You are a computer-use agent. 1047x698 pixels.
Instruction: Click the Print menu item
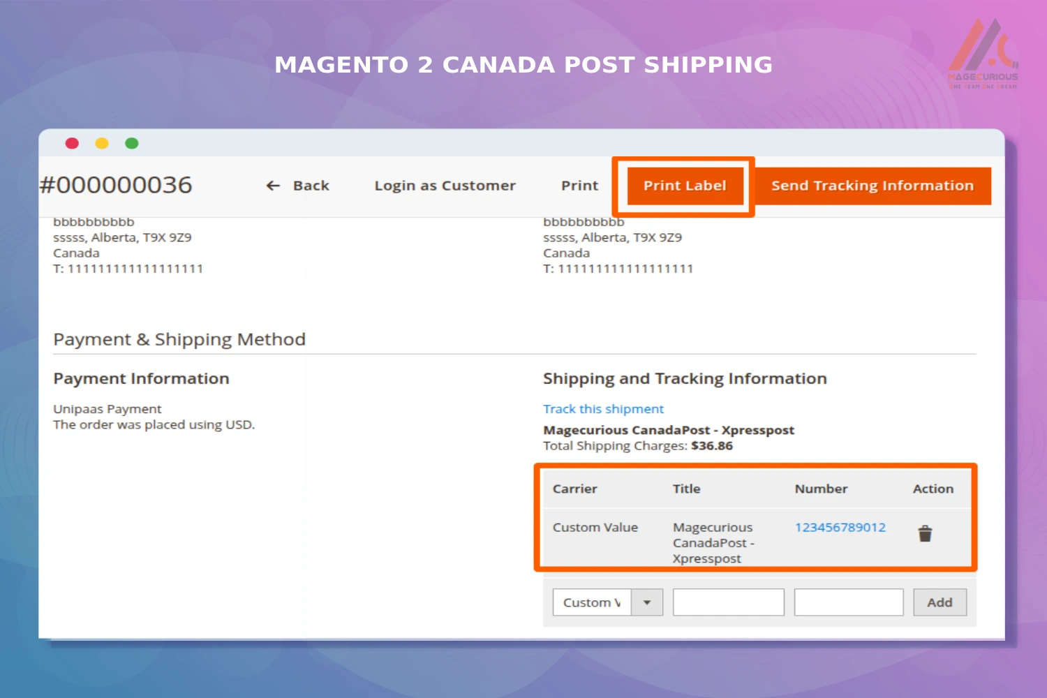[x=579, y=186]
